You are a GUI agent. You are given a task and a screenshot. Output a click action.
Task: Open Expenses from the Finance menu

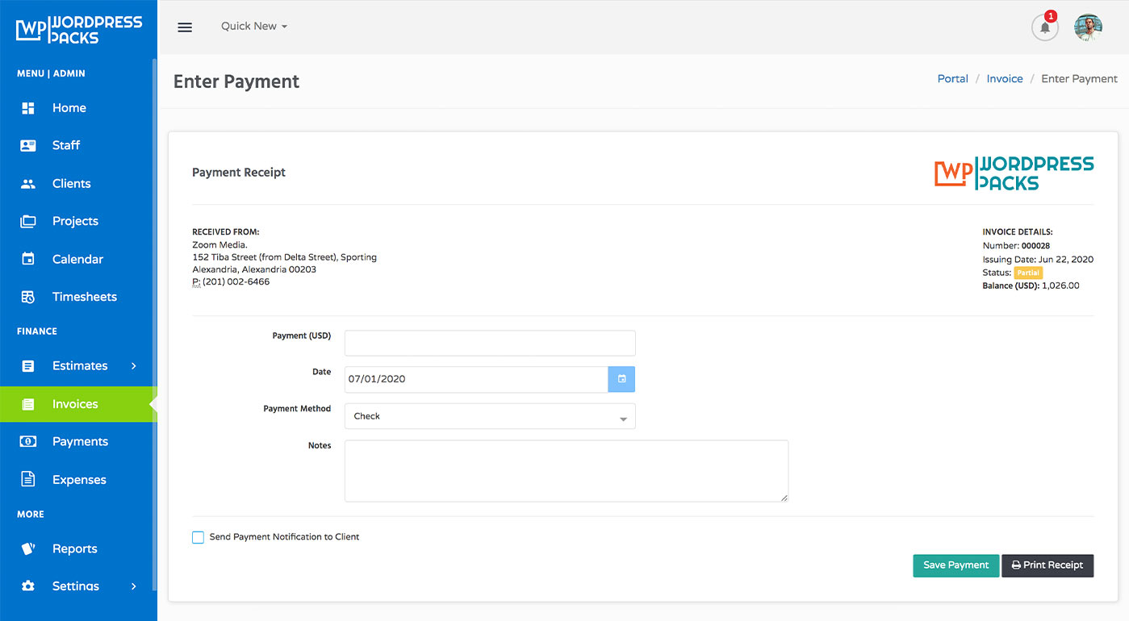tap(79, 479)
